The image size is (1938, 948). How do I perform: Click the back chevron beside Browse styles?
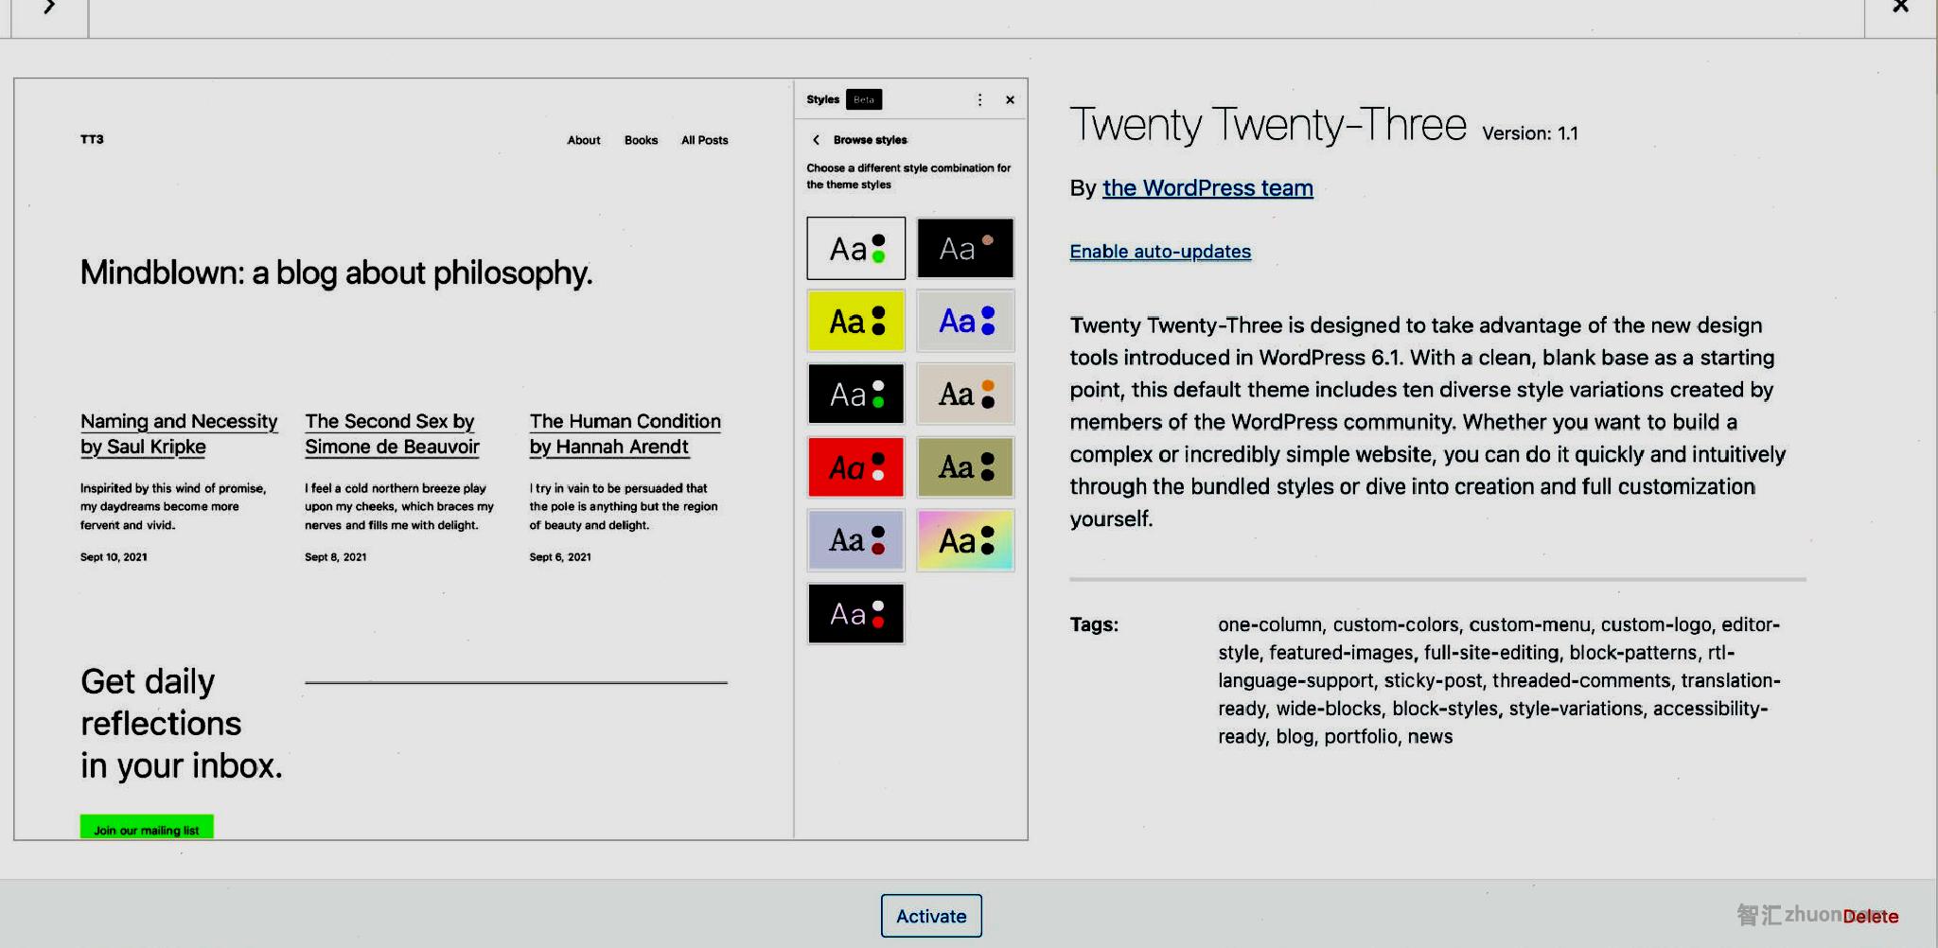816,140
